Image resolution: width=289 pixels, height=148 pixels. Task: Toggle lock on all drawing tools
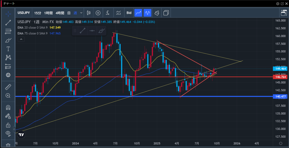pyautogui.click(x=8, y=125)
